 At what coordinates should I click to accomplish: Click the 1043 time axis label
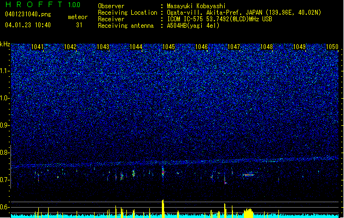point(103,47)
